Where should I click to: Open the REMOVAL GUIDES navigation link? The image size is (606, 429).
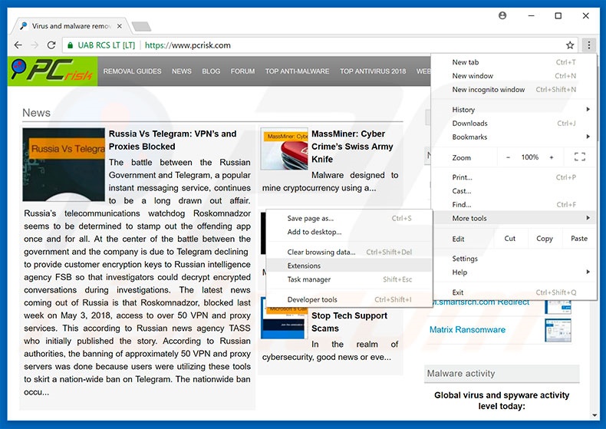click(132, 71)
